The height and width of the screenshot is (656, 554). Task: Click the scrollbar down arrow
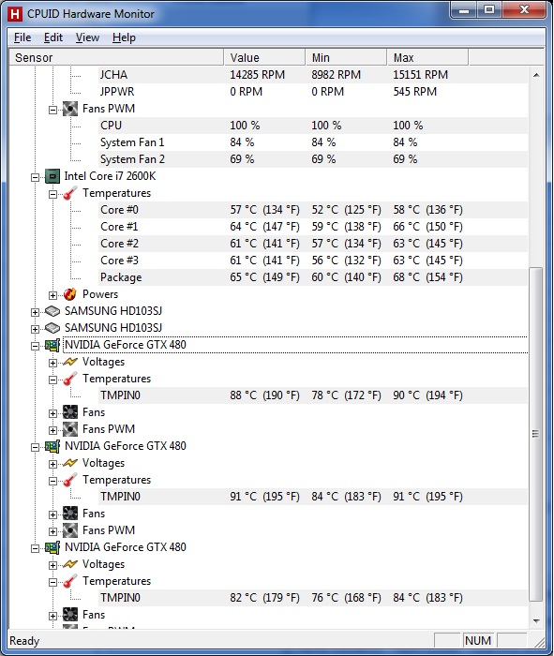(536, 621)
